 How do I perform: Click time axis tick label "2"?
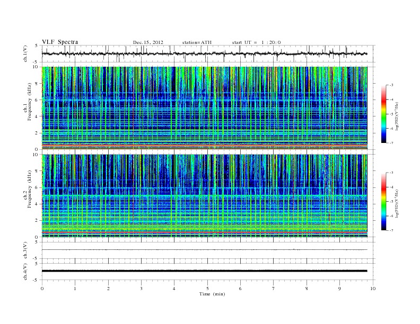108,289
